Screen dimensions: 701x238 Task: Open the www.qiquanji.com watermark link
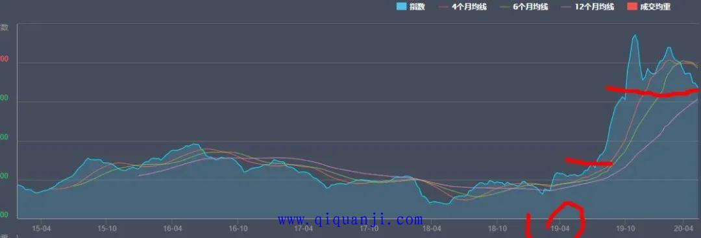[350, 220]
